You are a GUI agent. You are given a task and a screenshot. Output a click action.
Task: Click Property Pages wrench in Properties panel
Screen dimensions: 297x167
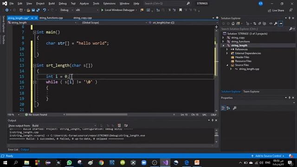(234, 108)
